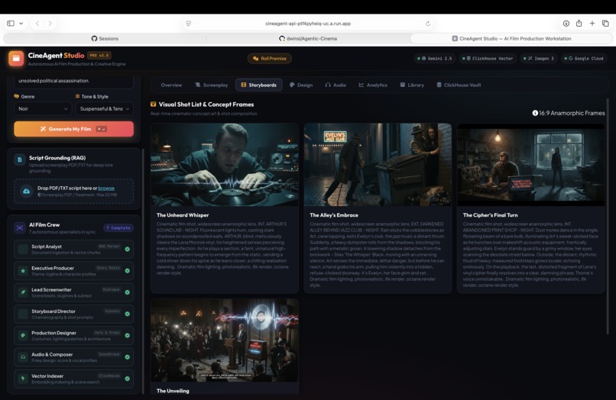616x400 pixels.
Task: Click the green check next to Executive Producer
Action: [x=128, y=271]
